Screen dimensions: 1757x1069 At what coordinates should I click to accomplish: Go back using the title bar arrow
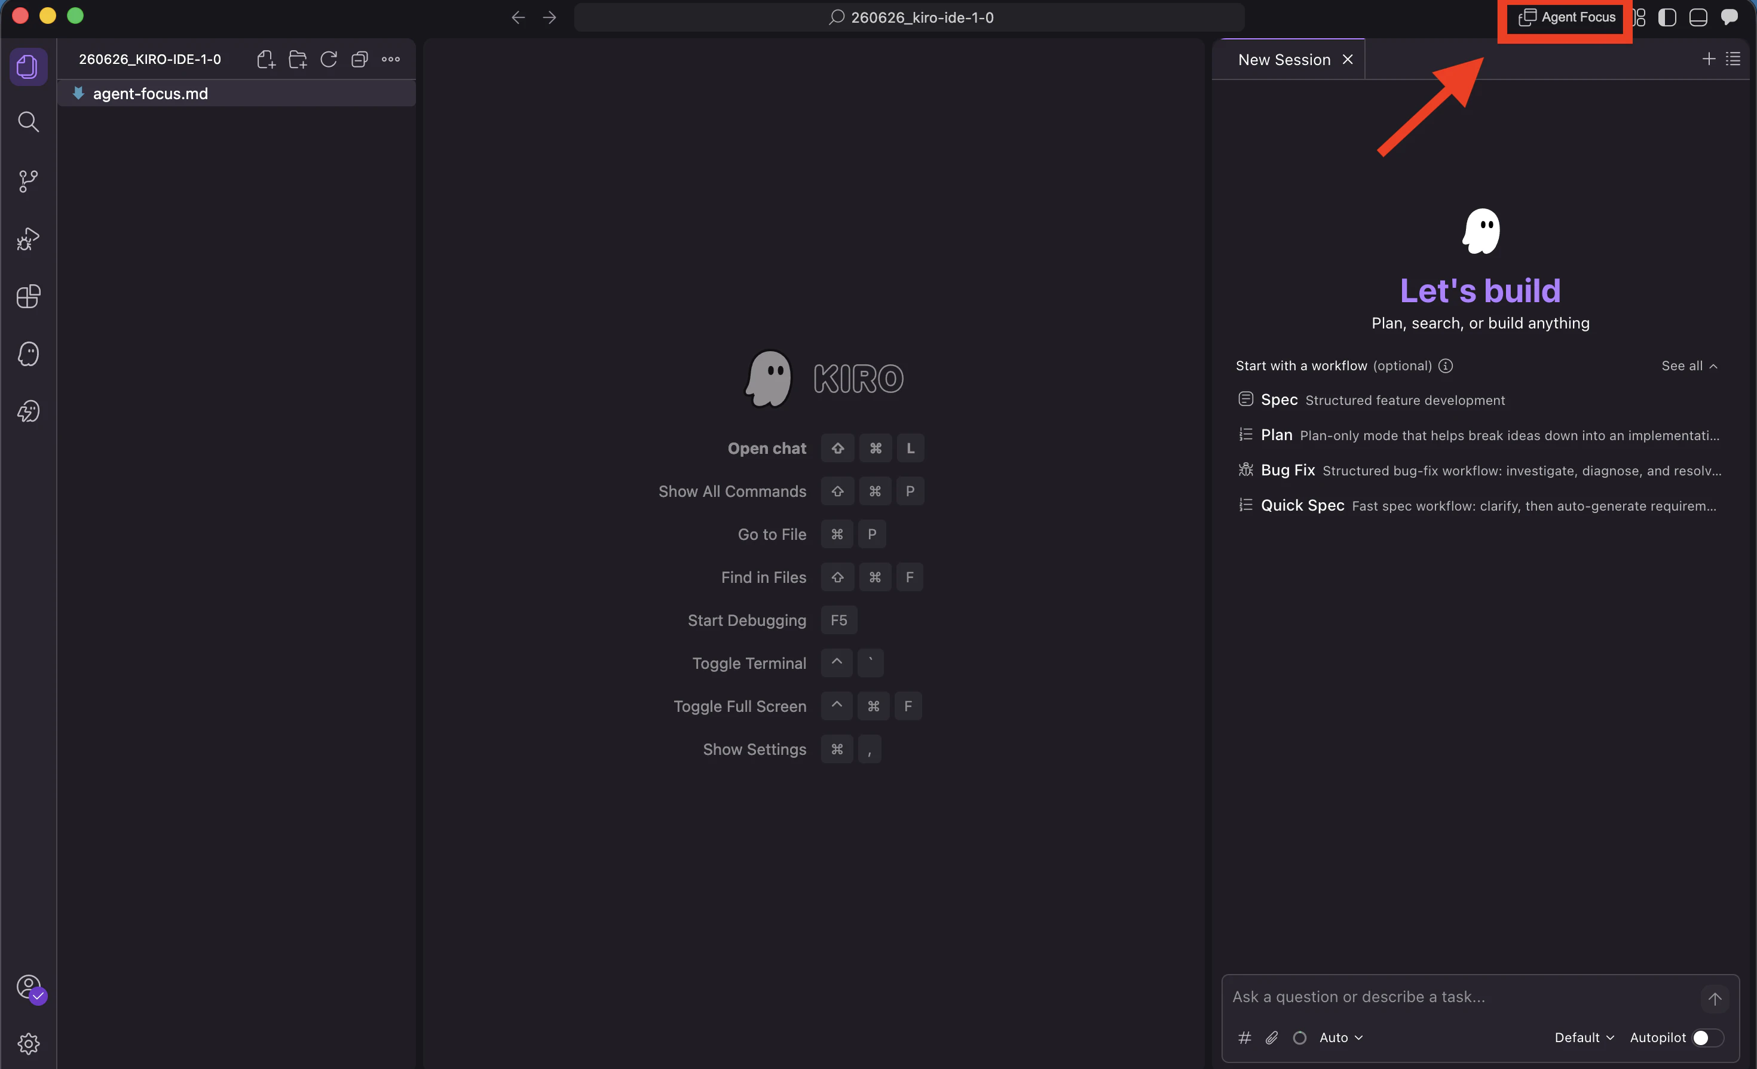click(x=518, y=17)
